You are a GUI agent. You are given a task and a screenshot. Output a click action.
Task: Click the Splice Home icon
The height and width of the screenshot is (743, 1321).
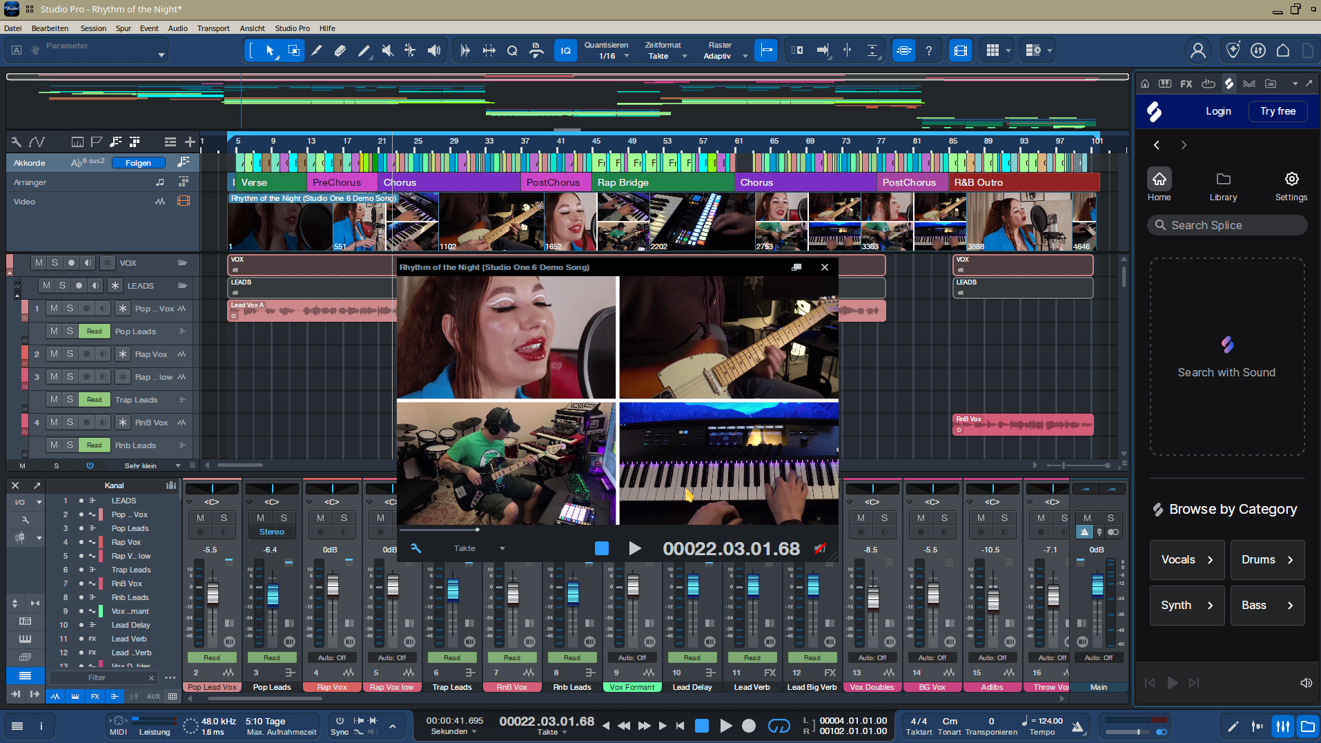1159,179
